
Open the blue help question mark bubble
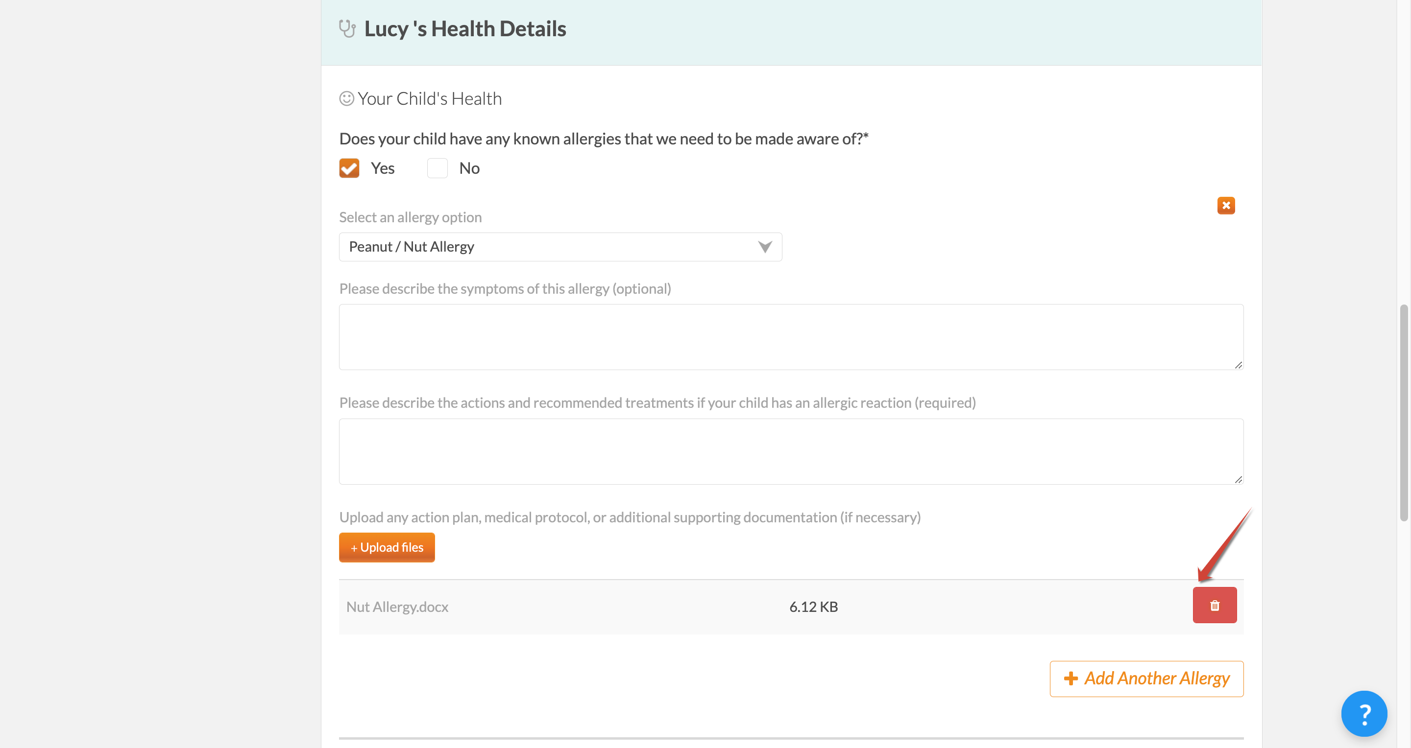click(1364, 714)
